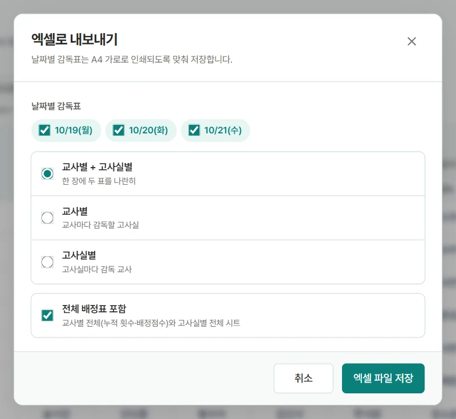Select the 교사별 + 고사실별 radio circle

[47, 174]
